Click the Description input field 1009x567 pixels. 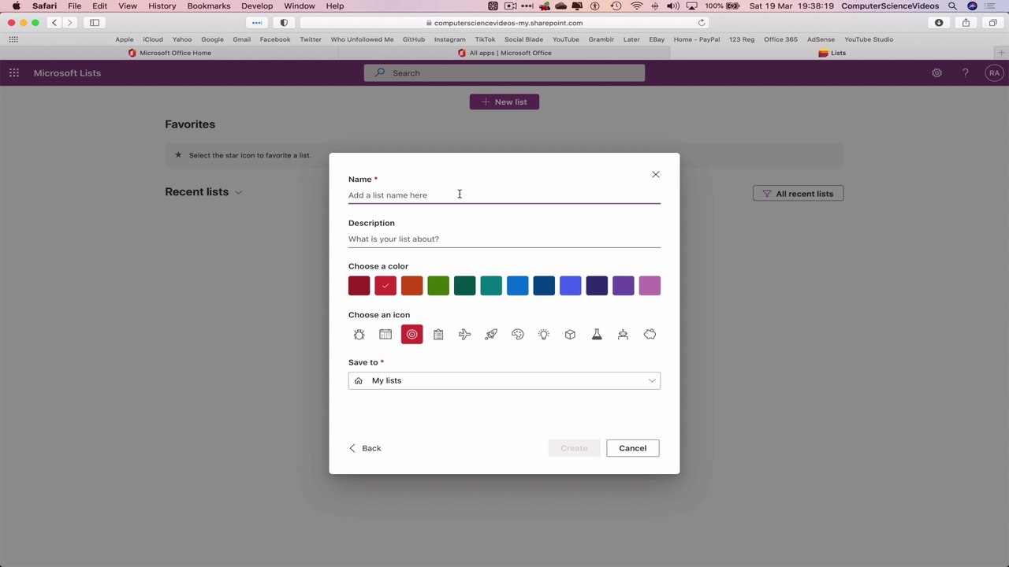[x=504, y=239]
